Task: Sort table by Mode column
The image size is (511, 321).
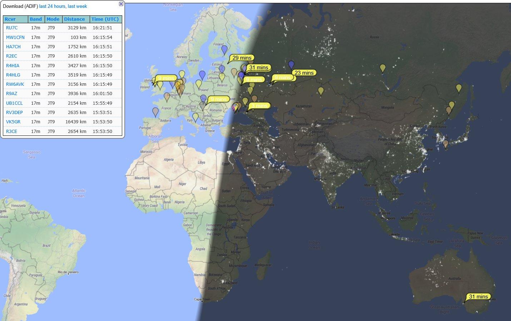Action: [53, 19]
